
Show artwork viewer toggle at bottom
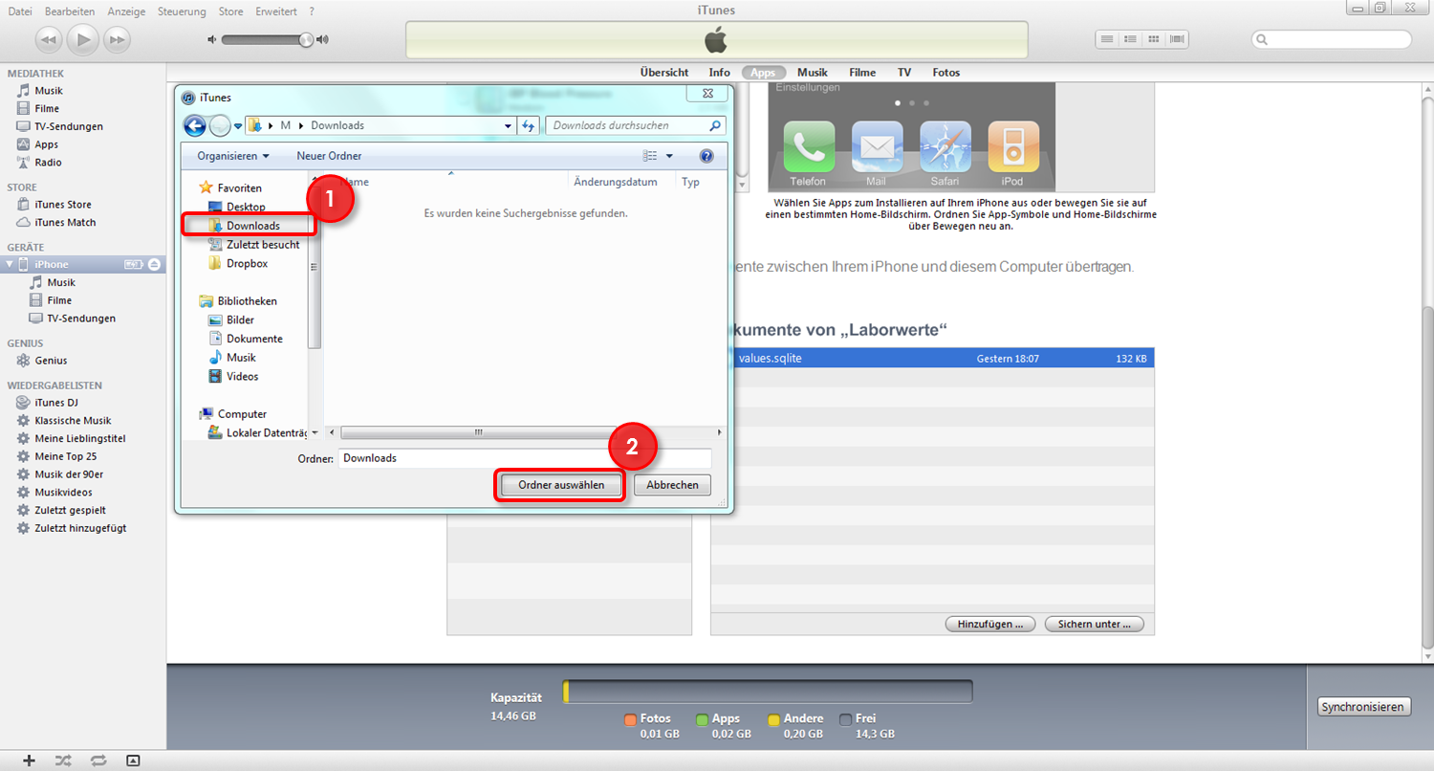click(x=133, y=760)
